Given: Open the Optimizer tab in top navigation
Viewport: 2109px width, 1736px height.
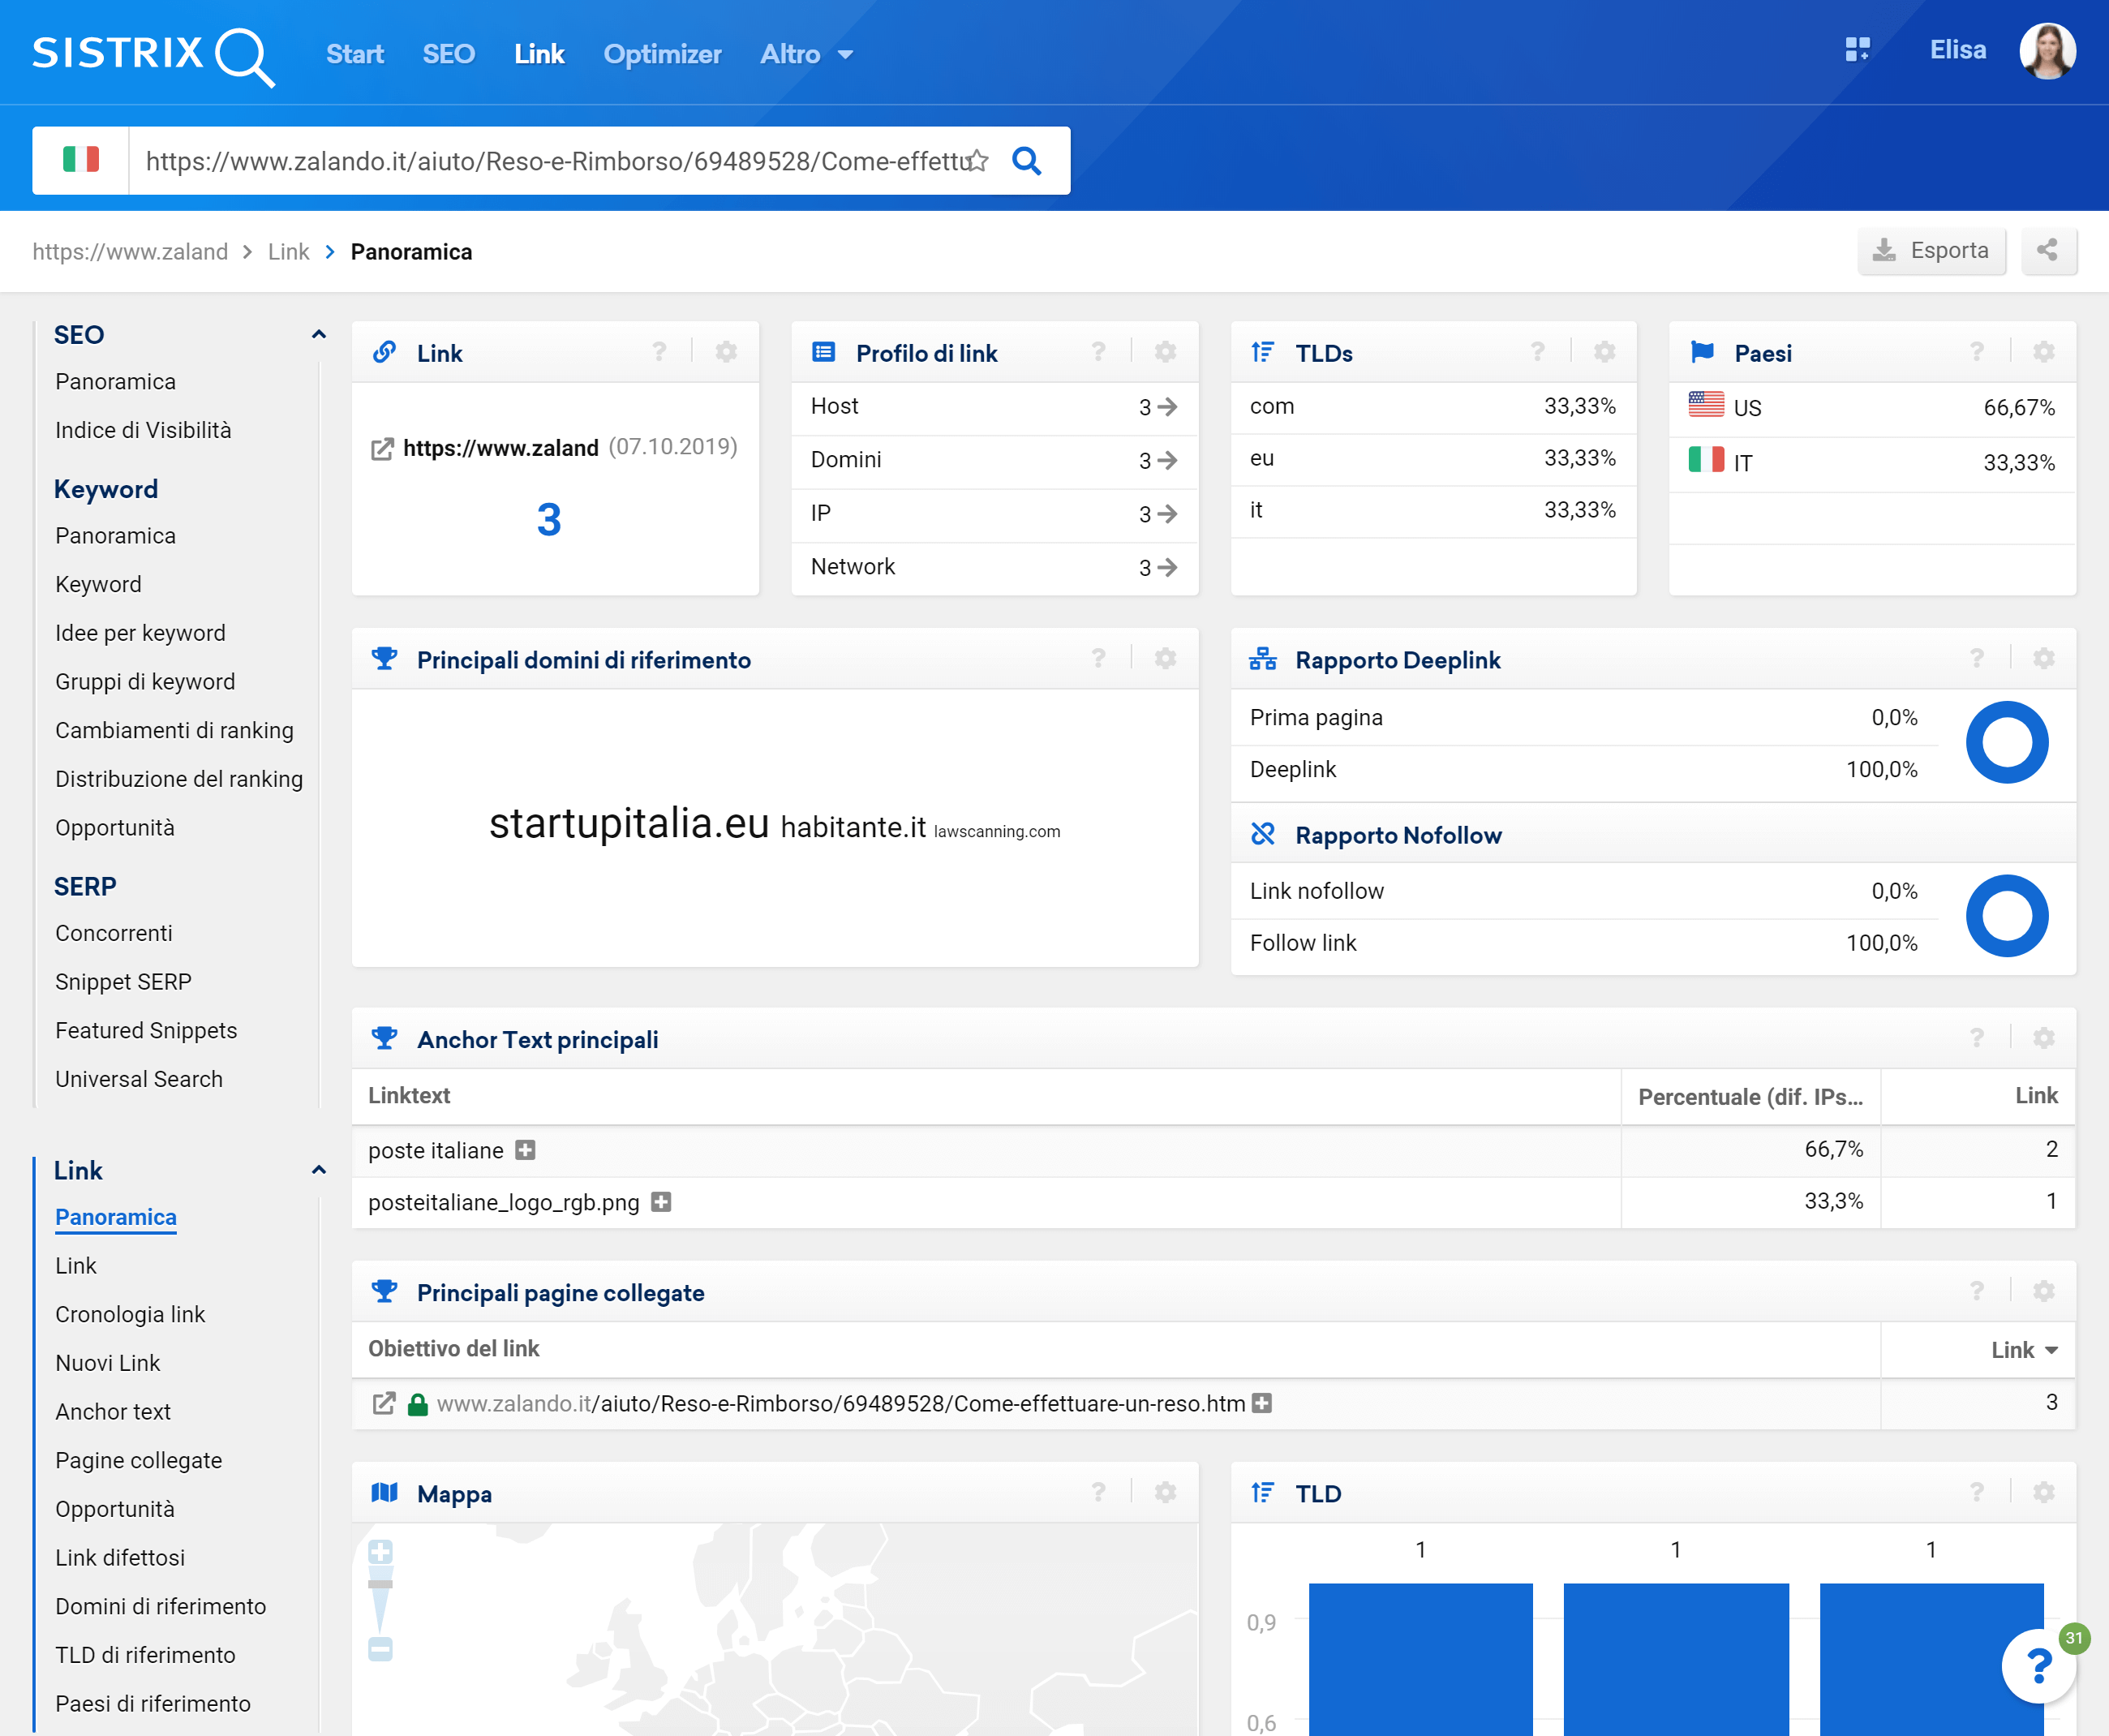Looking at the screenshot, I should tap(662, 54).
